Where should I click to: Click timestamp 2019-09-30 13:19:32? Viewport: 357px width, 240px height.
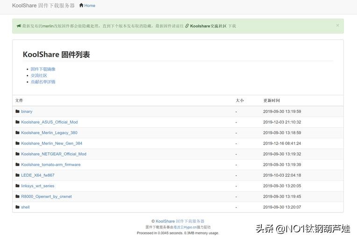[x=282, y=154]
